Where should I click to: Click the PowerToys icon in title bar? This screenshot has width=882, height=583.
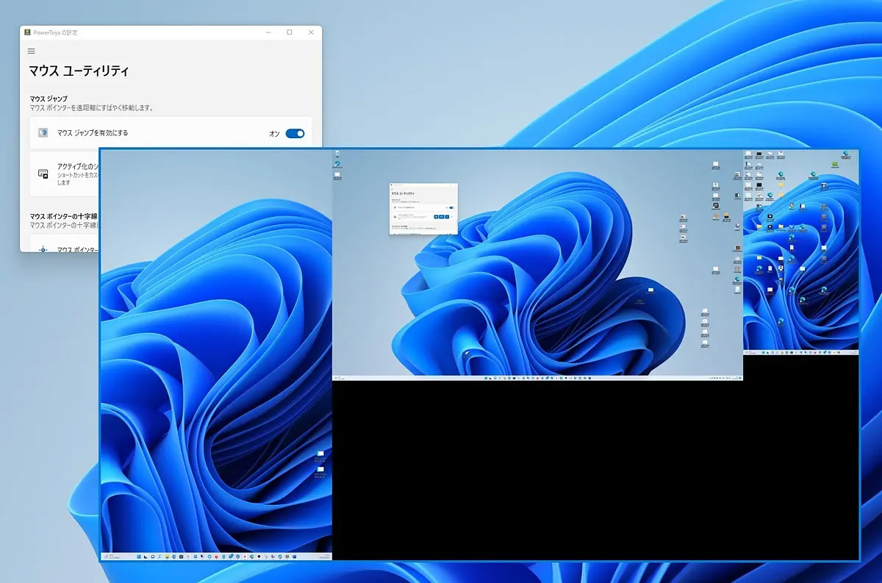click(27, 32)
